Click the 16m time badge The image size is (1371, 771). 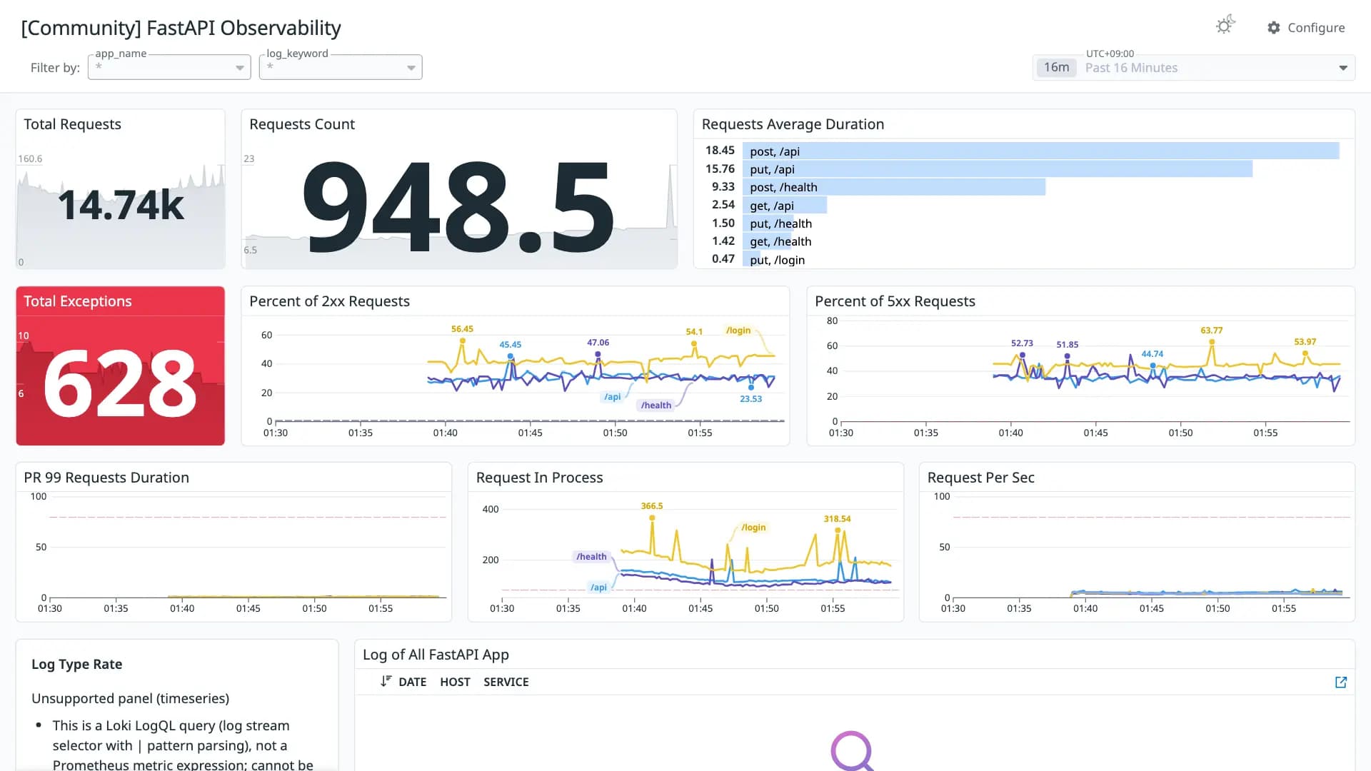[1056, 67]
